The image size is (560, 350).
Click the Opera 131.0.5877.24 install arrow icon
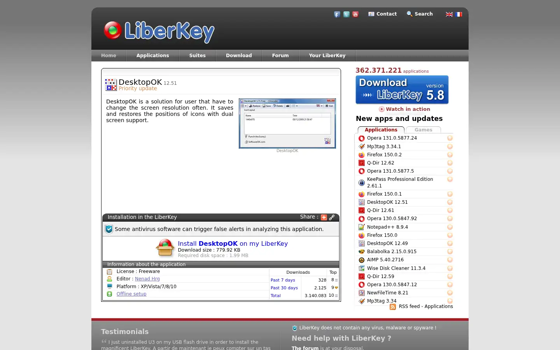coord(450,138)
